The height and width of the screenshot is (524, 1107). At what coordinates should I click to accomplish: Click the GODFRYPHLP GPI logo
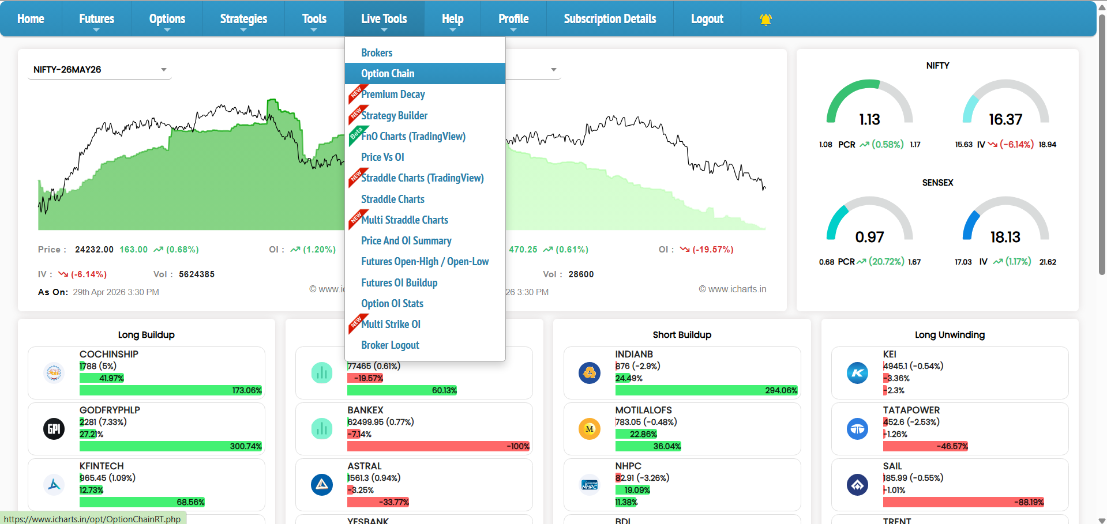(54, 429)
